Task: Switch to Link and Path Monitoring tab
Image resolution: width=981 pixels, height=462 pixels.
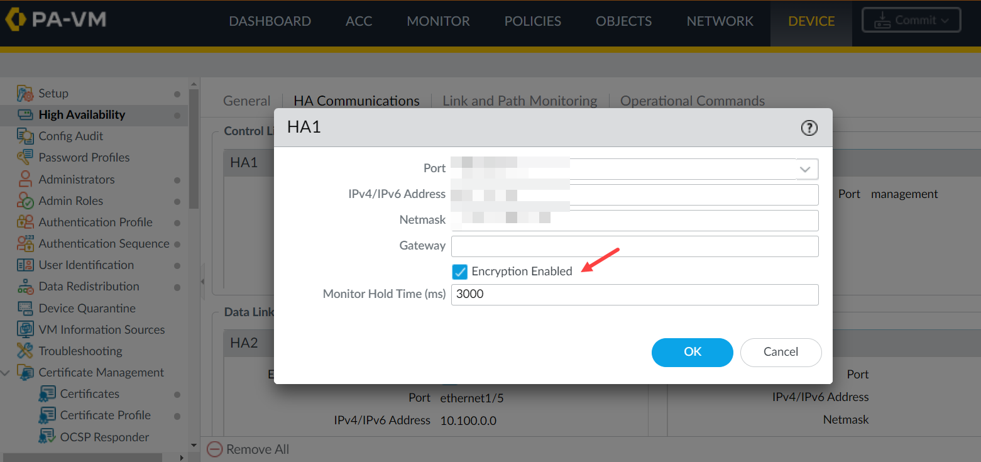Action: click(x=520, y=101)
